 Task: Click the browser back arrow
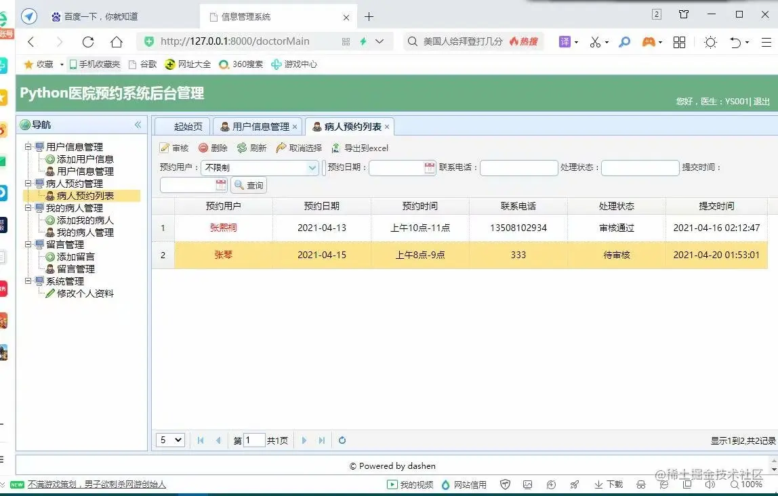(x=31, y=42)
